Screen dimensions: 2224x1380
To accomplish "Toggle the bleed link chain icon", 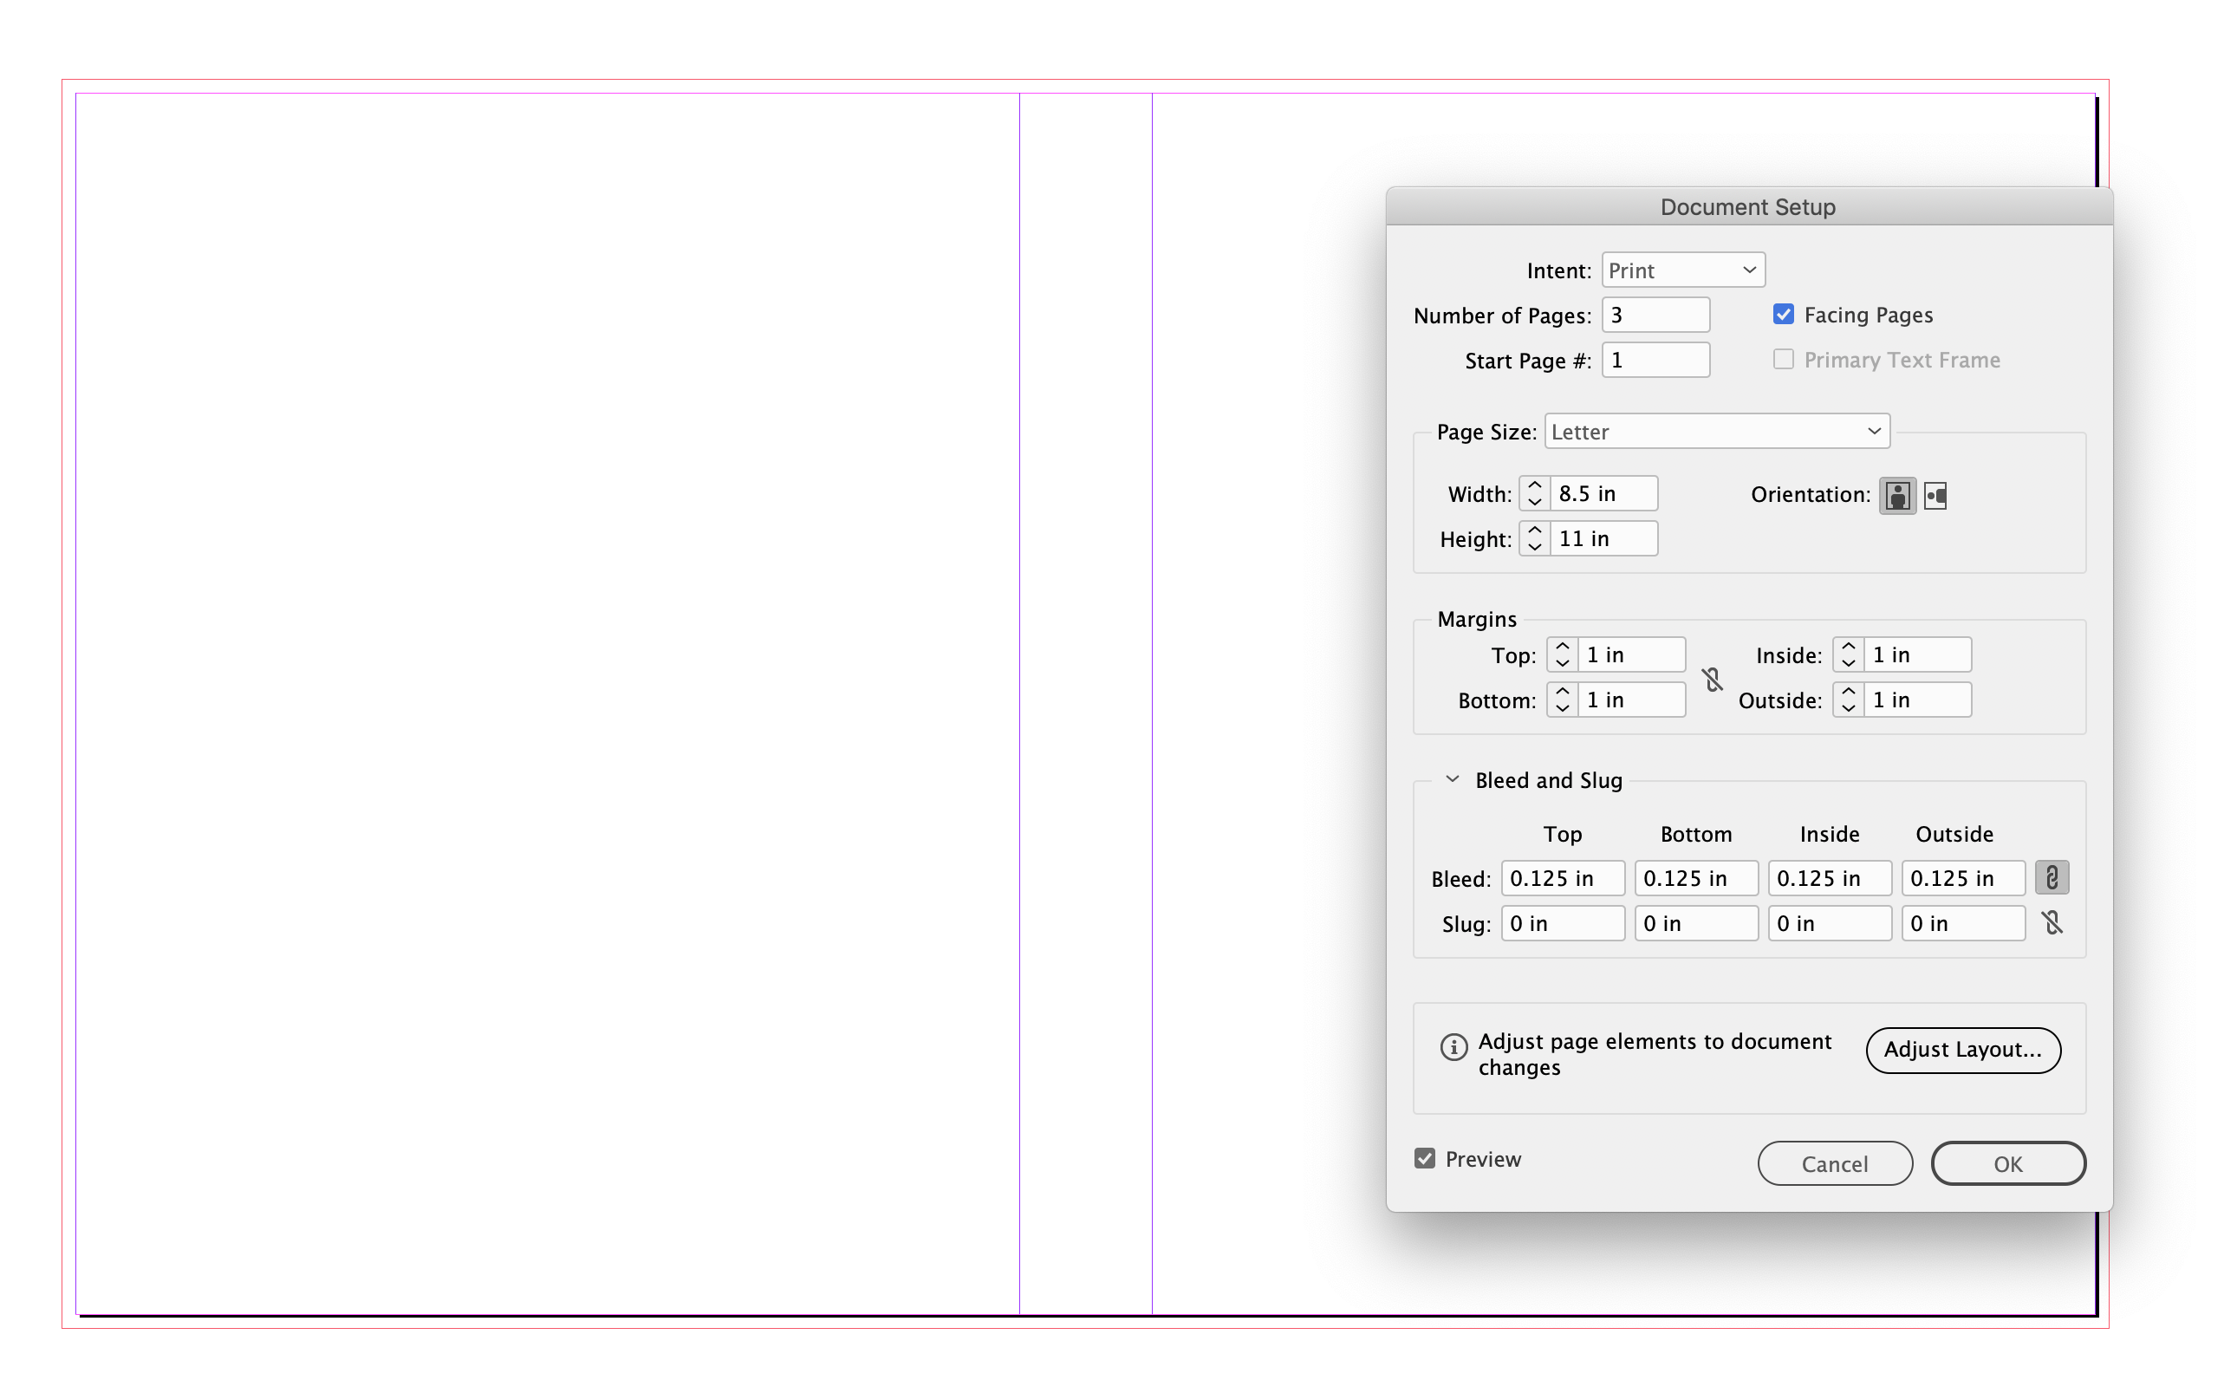I will tap(2052, 878).
